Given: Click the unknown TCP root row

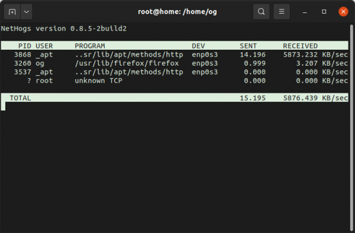Looking at the screenshot, I should pos(175,80).
